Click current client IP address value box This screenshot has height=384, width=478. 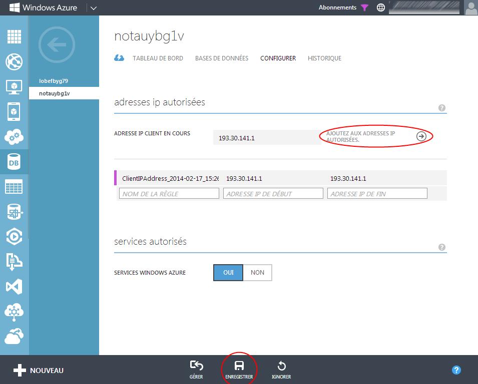click(x=267, y=137)
